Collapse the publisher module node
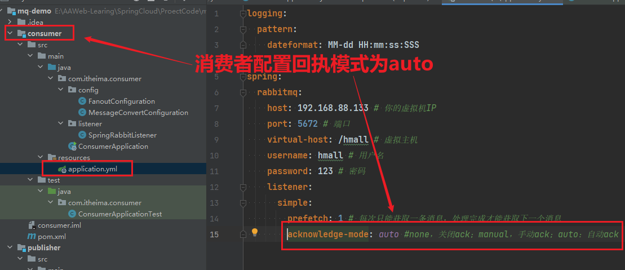 click(x=10, y=247)
